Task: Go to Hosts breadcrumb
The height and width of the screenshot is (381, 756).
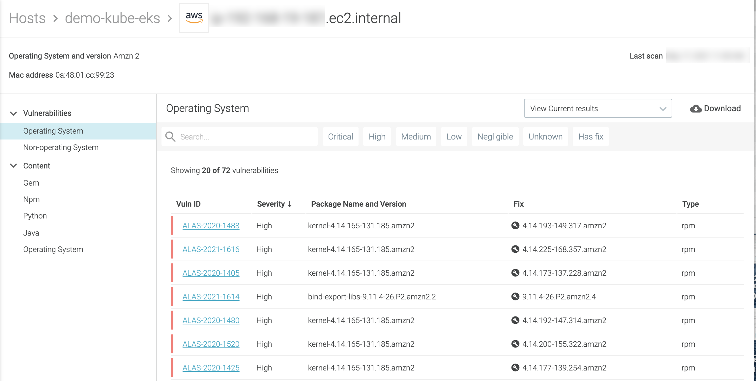Action: click(27, 18)
